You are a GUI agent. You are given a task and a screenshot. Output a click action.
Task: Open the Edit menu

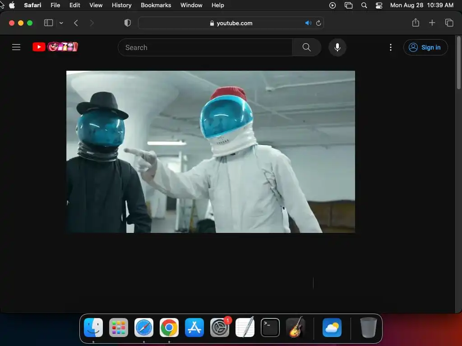pyautogui.click(x=75, y=5)
